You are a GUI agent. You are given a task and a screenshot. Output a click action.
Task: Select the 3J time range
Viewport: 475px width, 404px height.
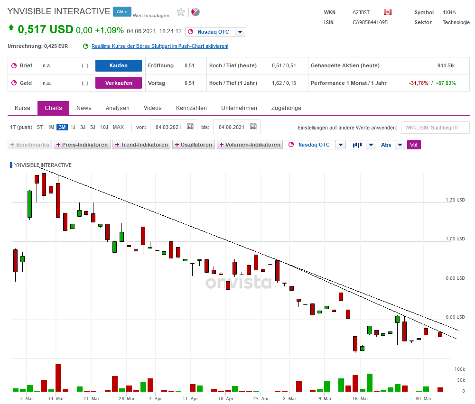(x=83, y=127)
